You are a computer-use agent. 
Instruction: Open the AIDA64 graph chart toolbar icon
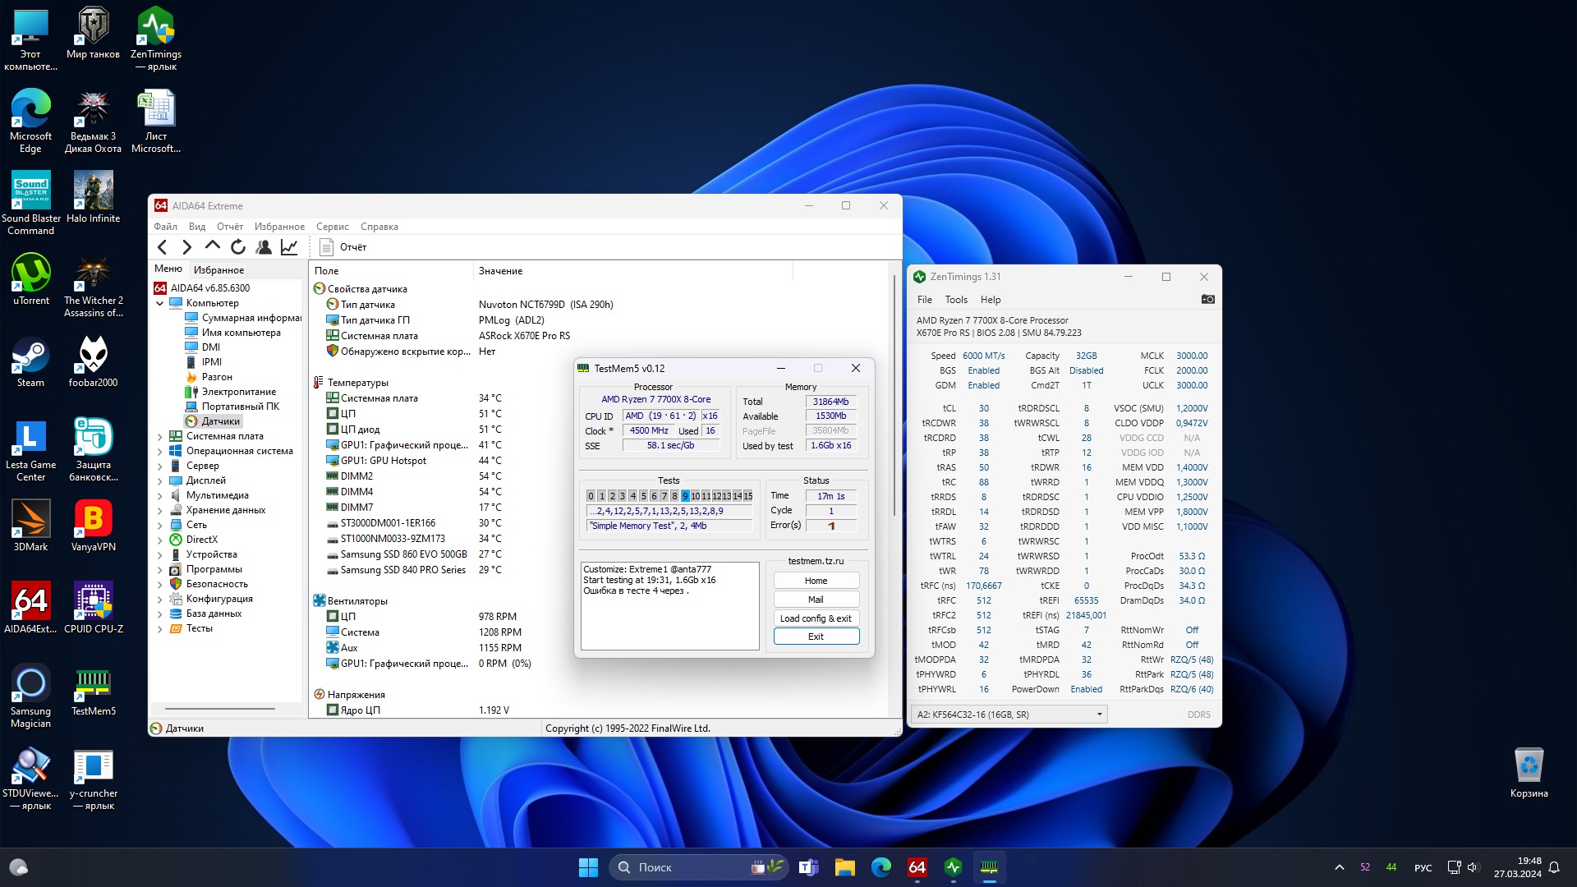point(289,247)
